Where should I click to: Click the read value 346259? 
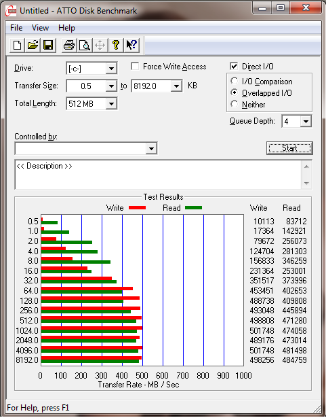294,261
